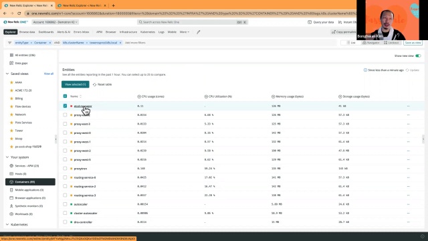Check the proxy-west-1 row checkbox

(x=65, y=141)
